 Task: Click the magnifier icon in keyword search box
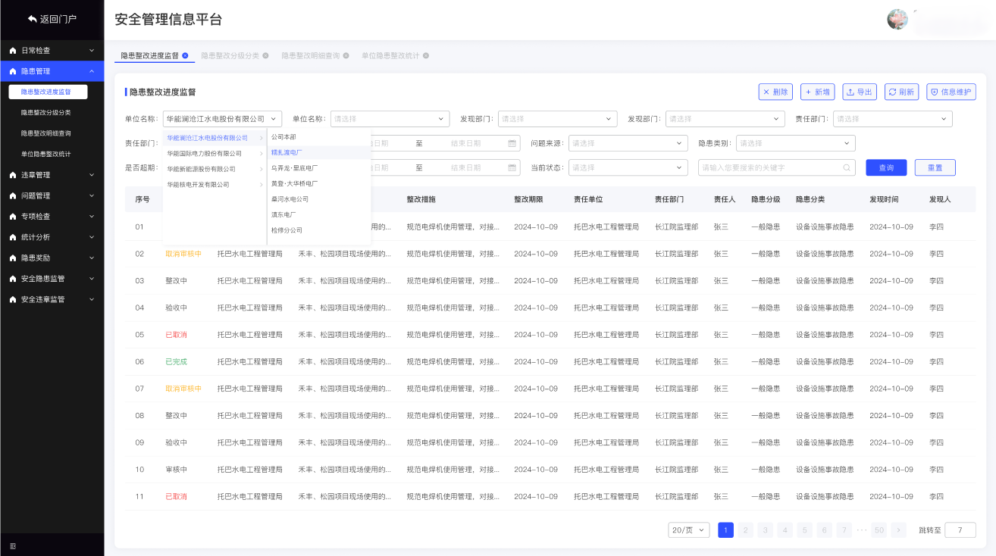(847, 167)
